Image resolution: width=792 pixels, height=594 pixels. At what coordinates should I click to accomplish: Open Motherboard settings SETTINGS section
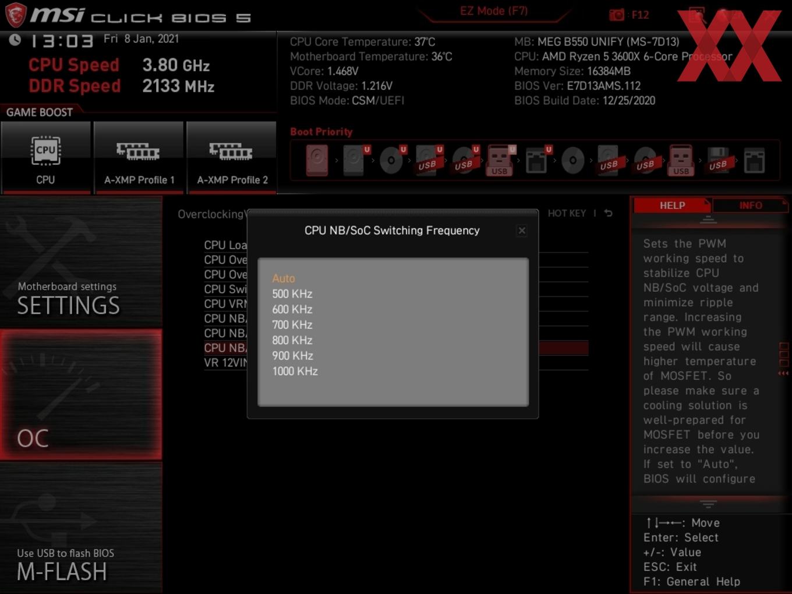[x=81, y=261]
